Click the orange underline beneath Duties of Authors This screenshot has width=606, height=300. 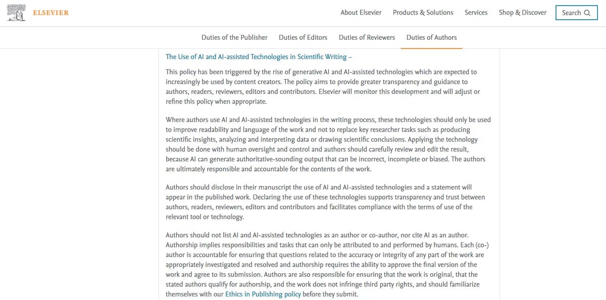(432, 48)
